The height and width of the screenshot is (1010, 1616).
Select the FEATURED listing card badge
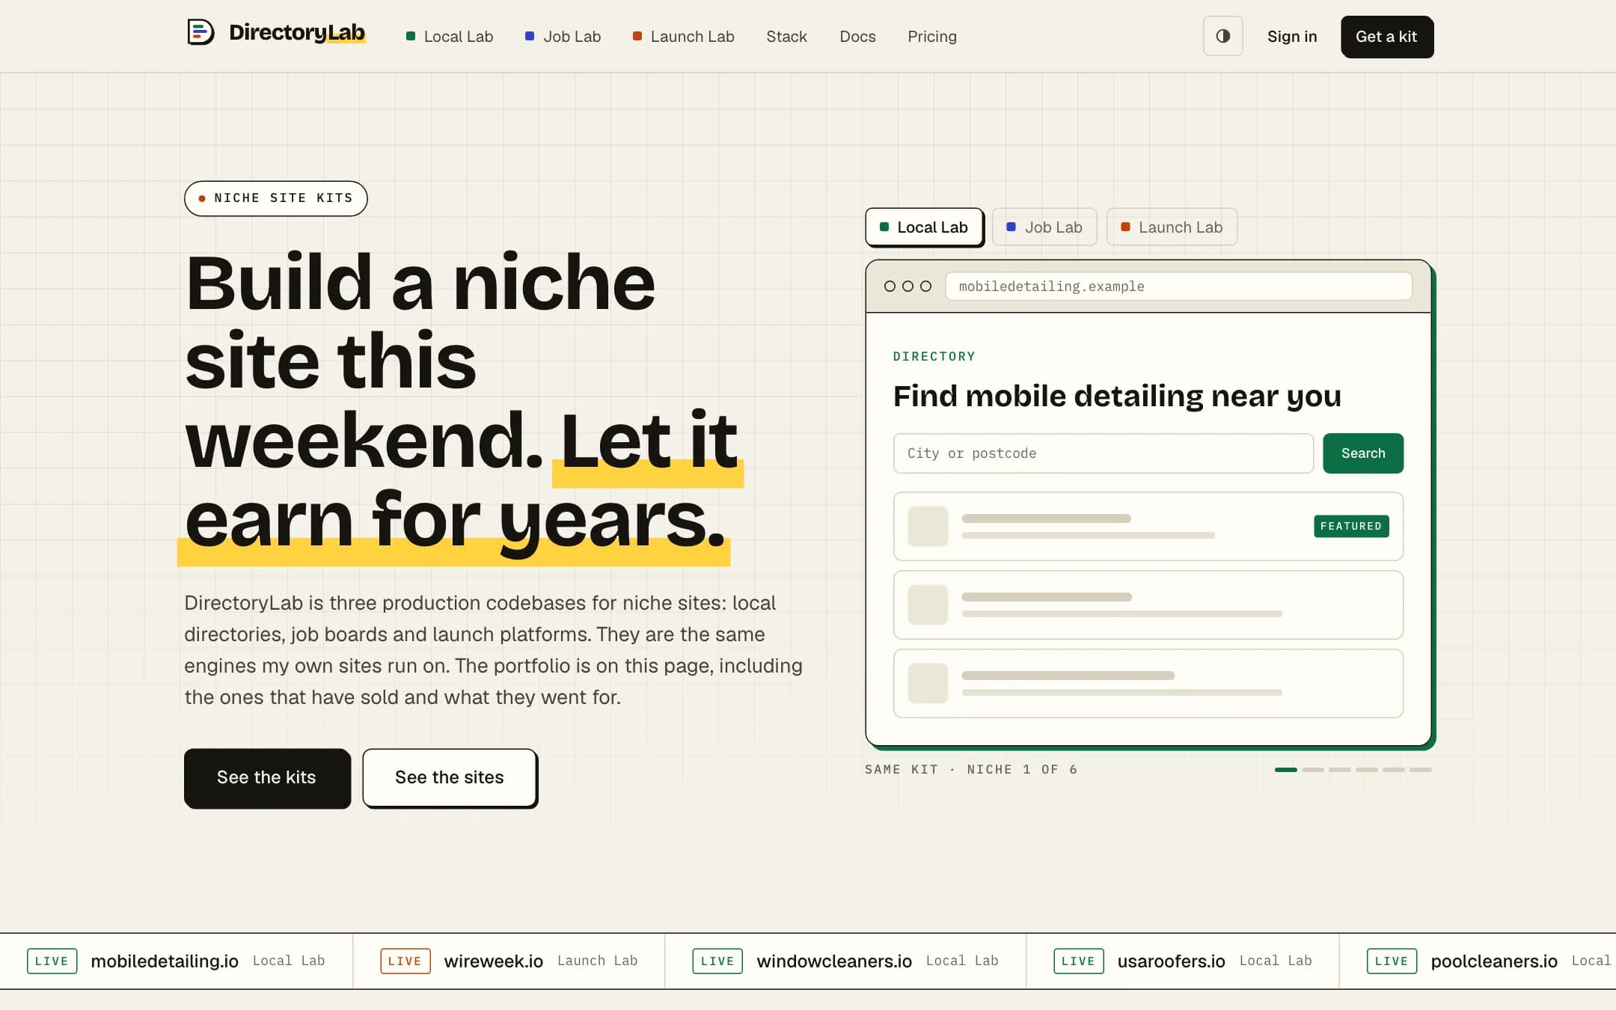[x=1351, y=526]
